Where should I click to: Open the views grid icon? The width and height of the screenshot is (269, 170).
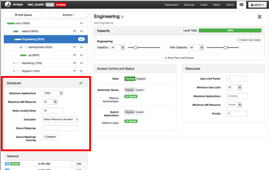[241, 4]
